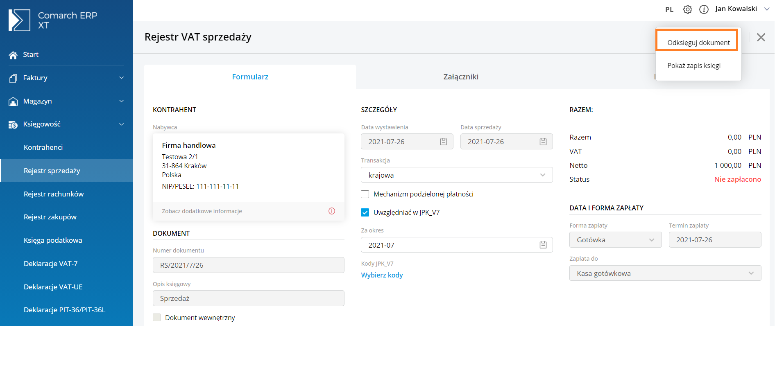Click red info icon in contractor card
This screenshot has height=370, width=784.
coord(332,211)
